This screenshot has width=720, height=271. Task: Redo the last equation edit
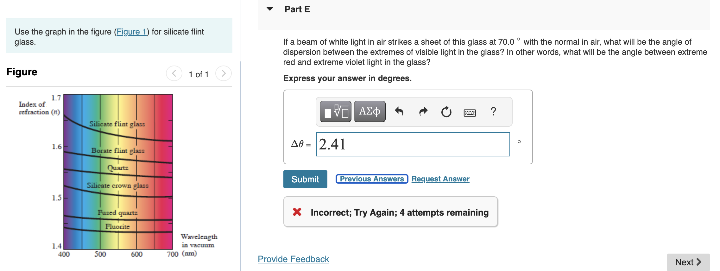click(x=423, y=111)
